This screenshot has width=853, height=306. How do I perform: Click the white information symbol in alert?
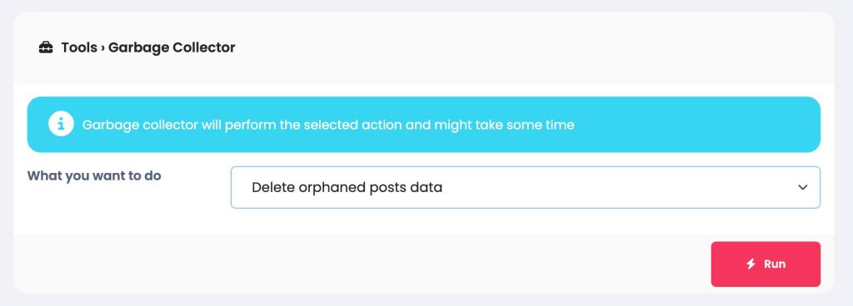[61, 124]
